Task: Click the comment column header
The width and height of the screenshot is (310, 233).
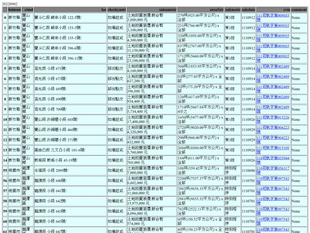Action: [x=299, y=10]
